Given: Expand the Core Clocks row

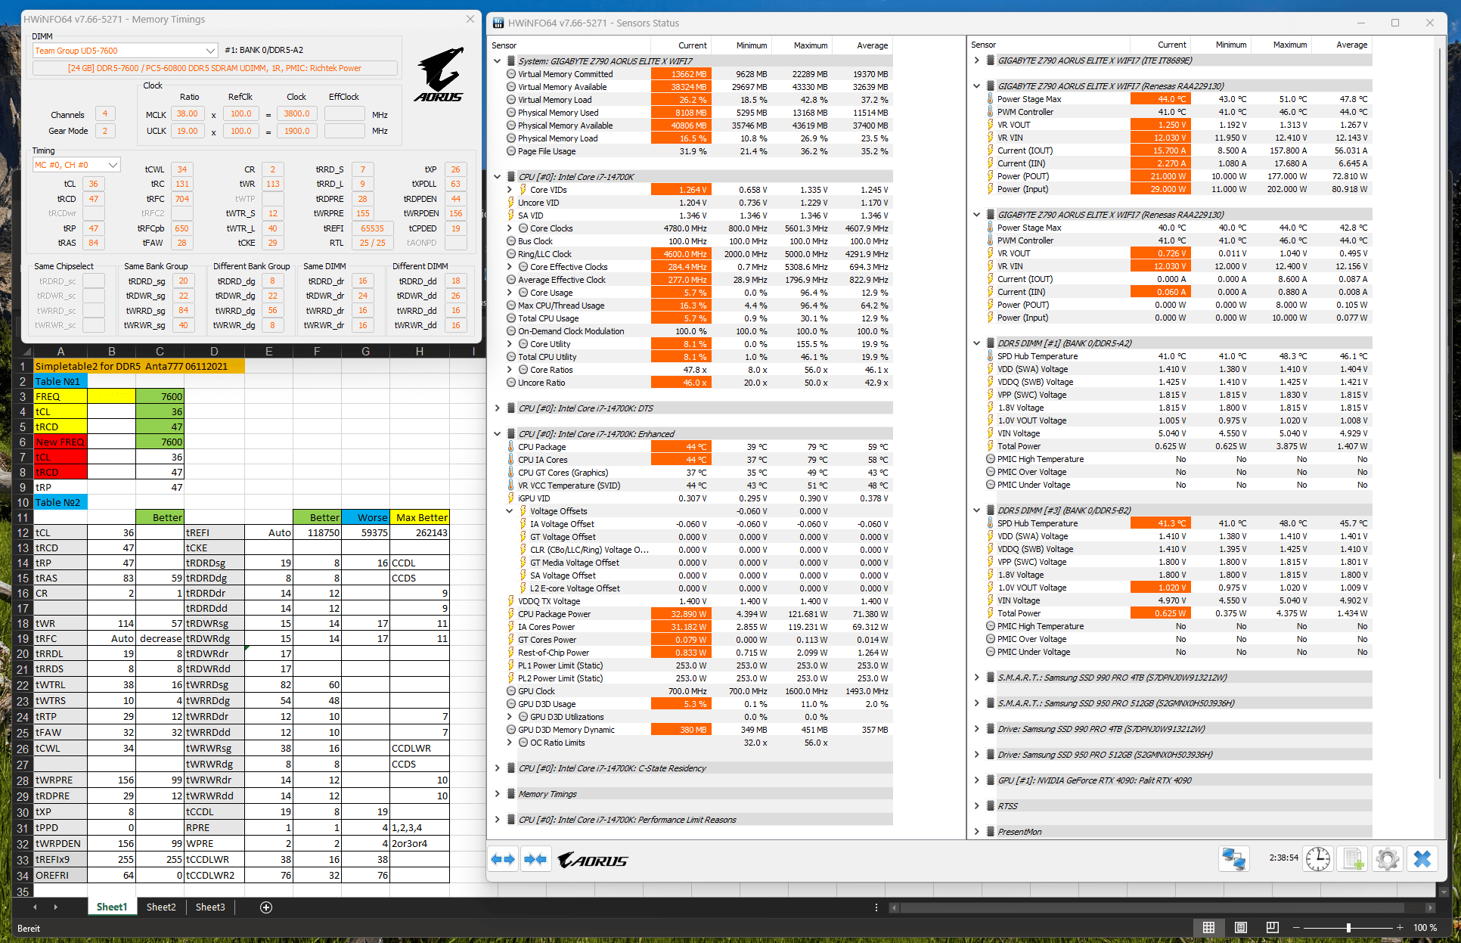Looking at the screenshot, I should tap(509, 228).
